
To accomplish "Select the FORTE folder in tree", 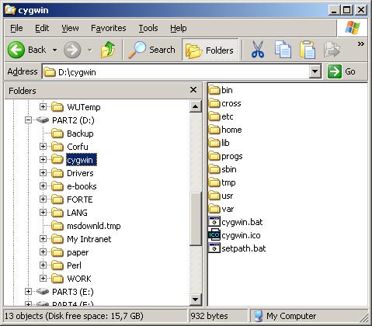I will click(x=72, y=199).
